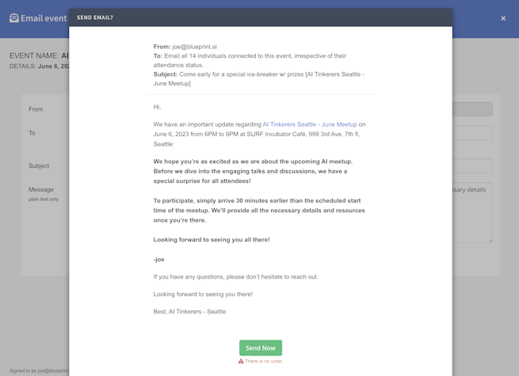Click the green Send Now button

pos(260,348)
